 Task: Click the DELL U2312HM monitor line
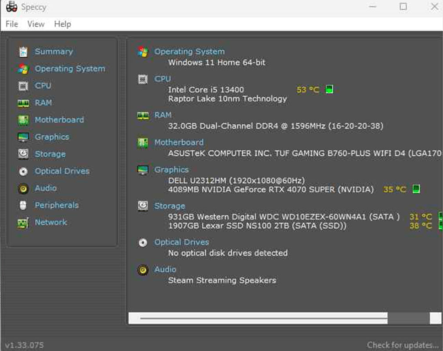236,181
